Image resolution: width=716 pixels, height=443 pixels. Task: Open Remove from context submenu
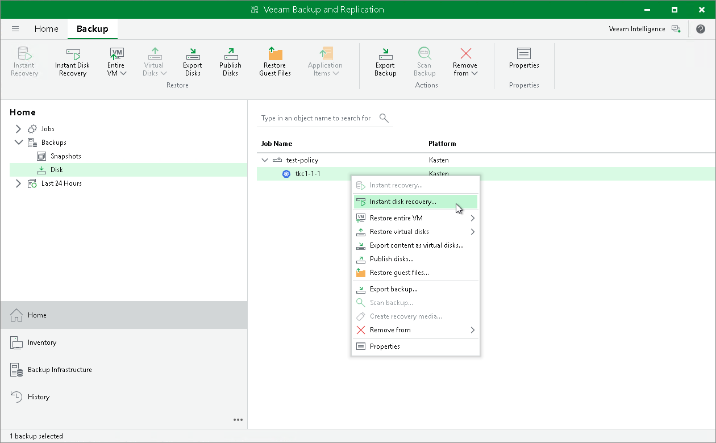(x=415, y=330)
